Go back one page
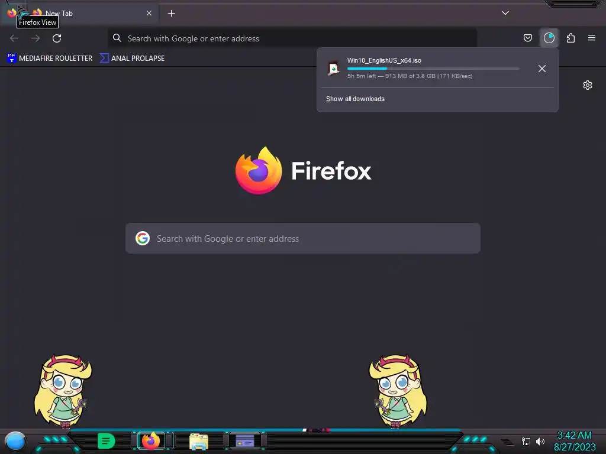 tap(14, 38)
